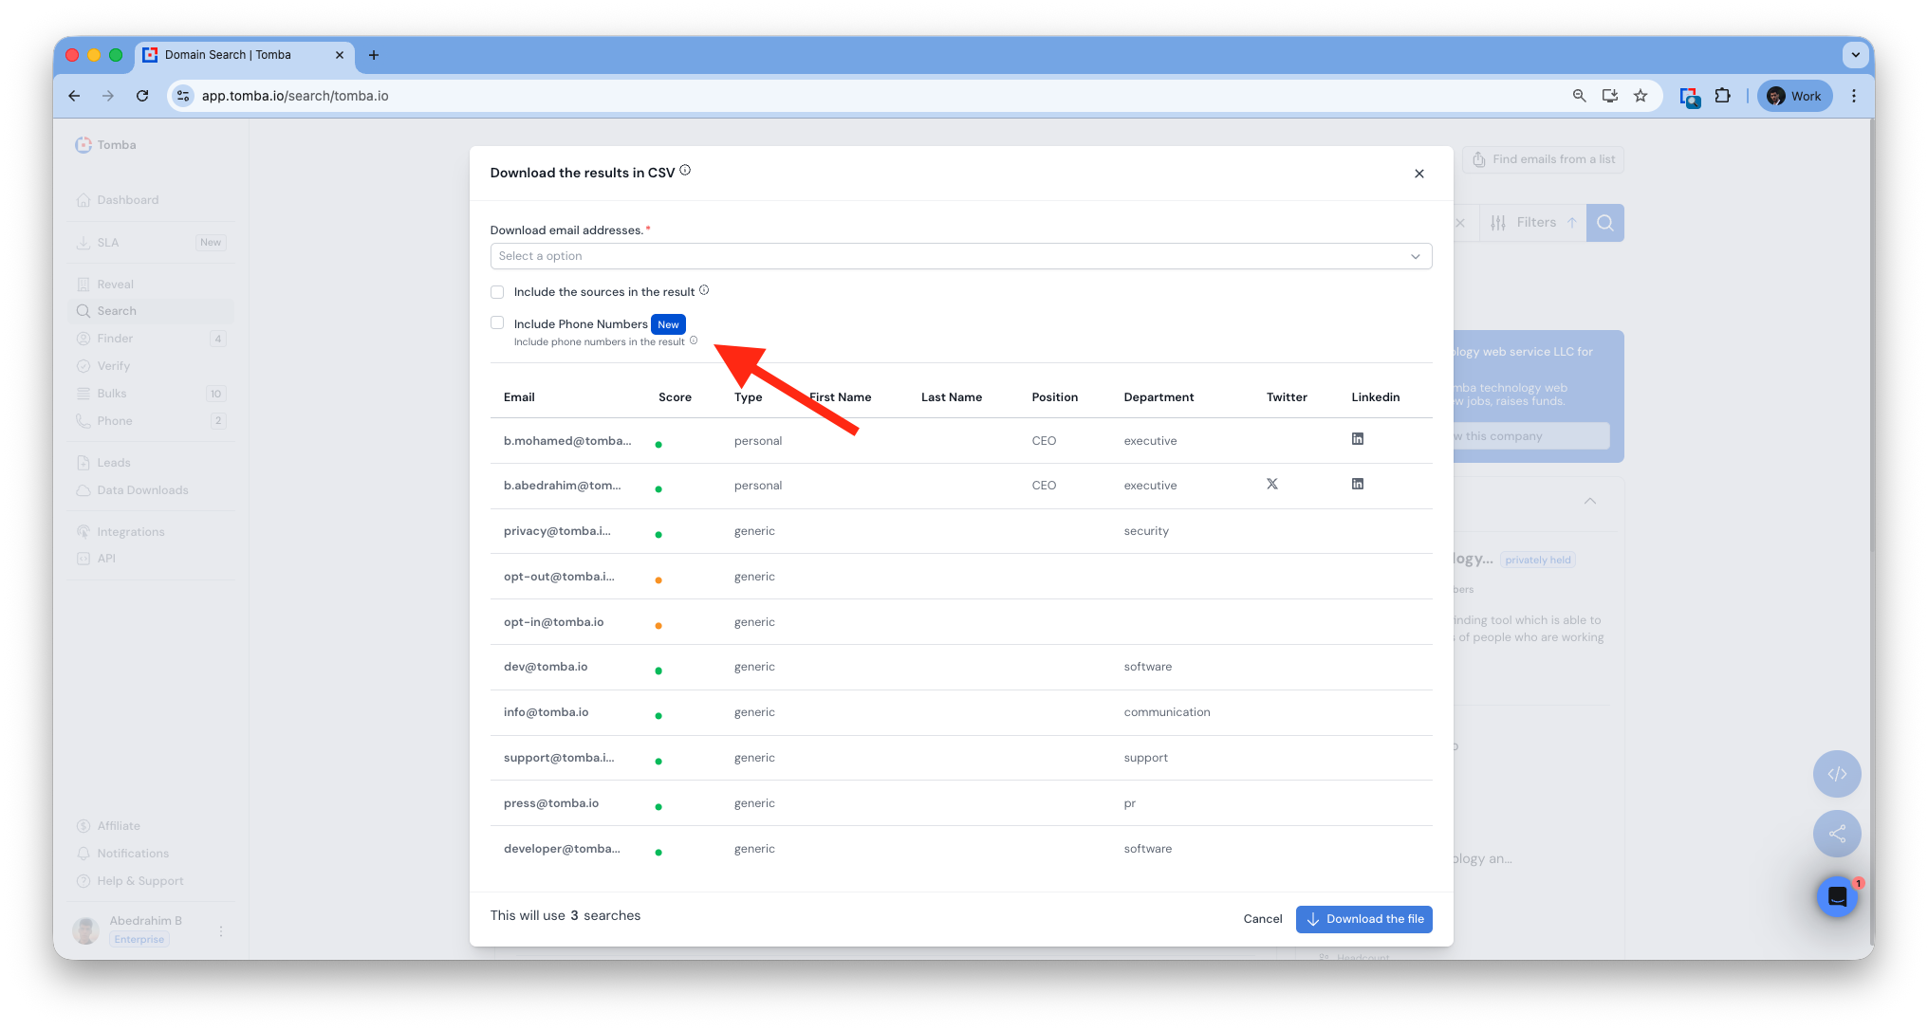Open the Intercom chat bubble
This screenshot has width=1928, height=1030.
[1837, 896]
